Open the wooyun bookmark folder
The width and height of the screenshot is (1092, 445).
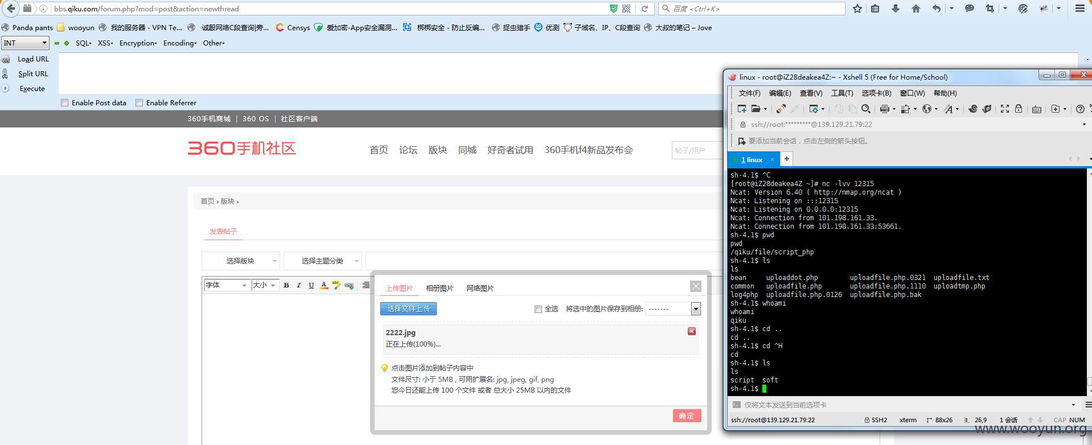coord(76,27)
